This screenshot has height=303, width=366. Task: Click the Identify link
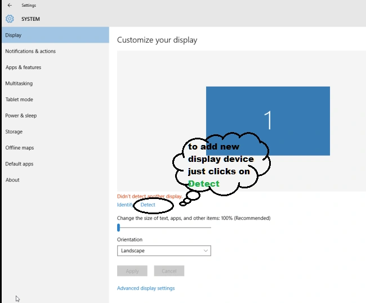(x=125, y=205)
